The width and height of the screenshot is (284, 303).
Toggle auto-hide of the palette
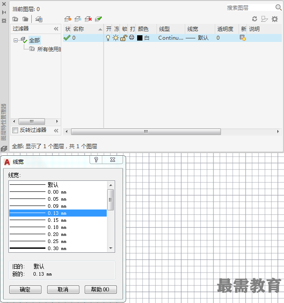click(x=4, y=12)
